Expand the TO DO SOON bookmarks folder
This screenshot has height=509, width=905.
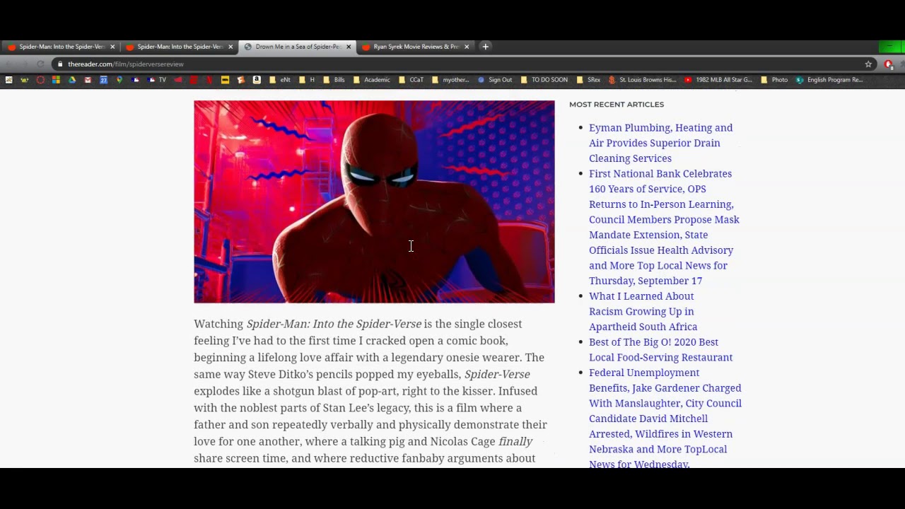tap(544, 80)
